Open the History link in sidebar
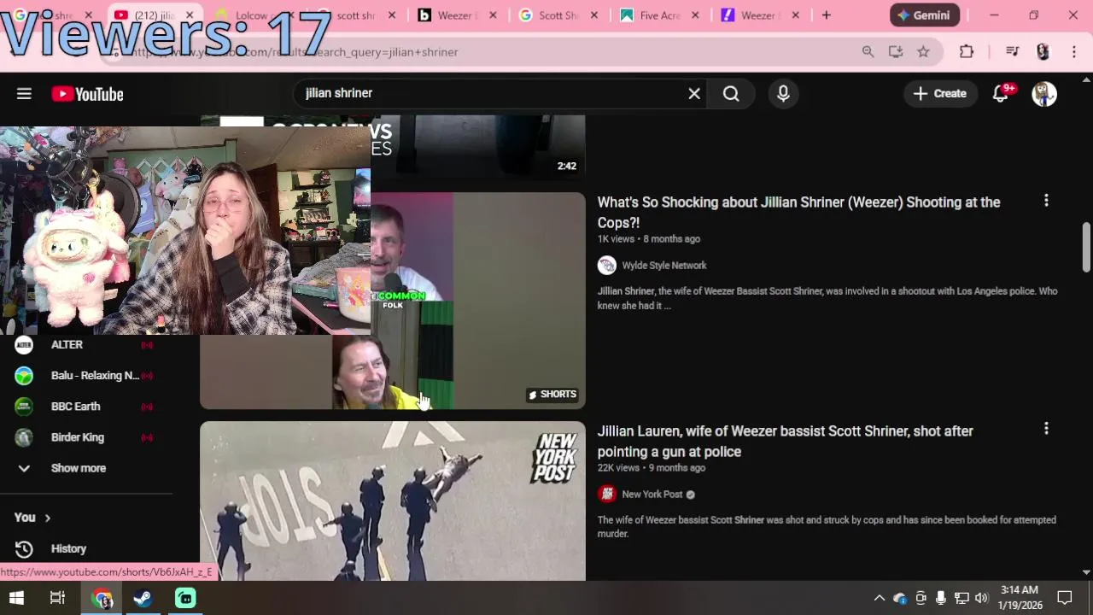Image resolution: width=1093 pixels, height=615 pixels. pyautogui.click(x=68, y=548)
